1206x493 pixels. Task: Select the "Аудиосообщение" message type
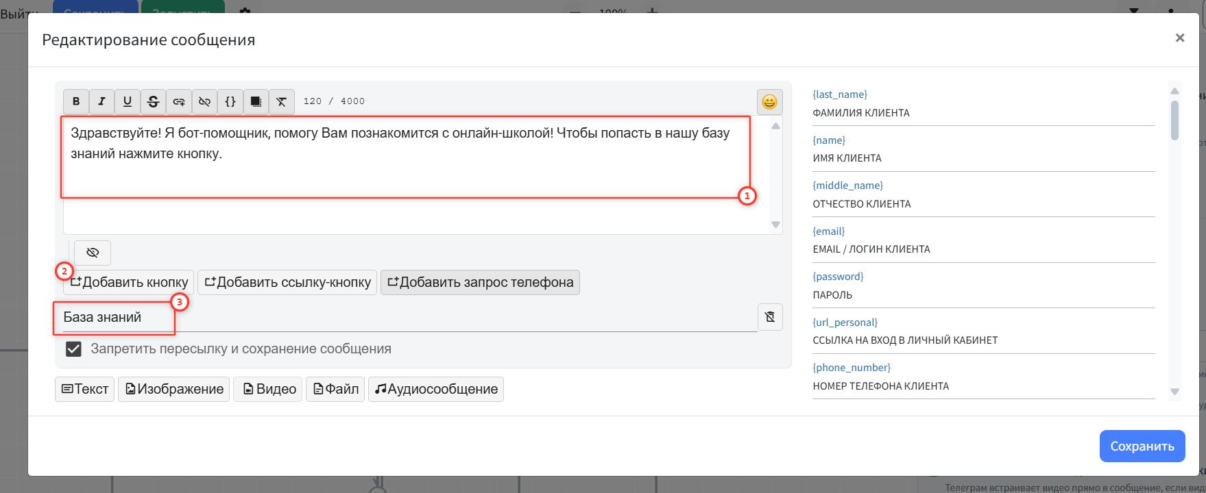tap(435, 389)
